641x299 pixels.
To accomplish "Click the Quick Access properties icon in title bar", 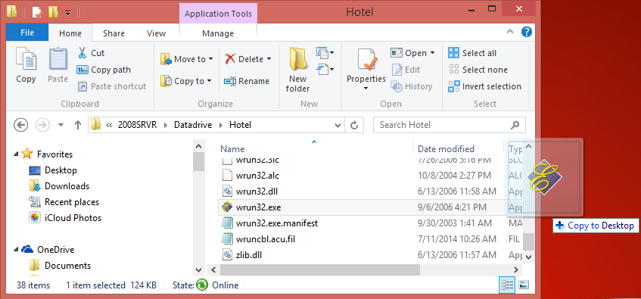I will pos(37,12).
